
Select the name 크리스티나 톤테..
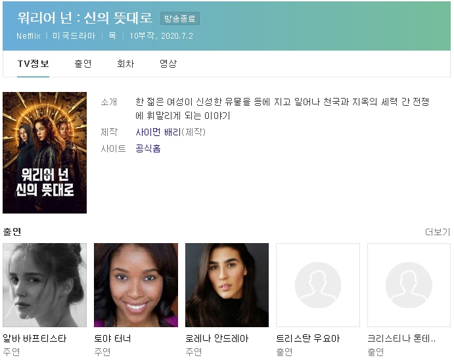click(x=401, y=338)
